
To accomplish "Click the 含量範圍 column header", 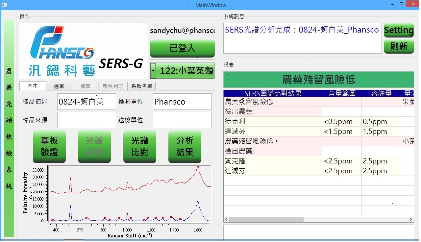I will [342, 93].
